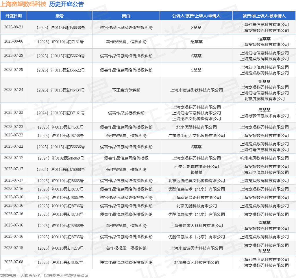Image resolution: width=296 pixels, height=278 pixels.
Task: Click the date 2025-08-21
Action: coord(14,27)
